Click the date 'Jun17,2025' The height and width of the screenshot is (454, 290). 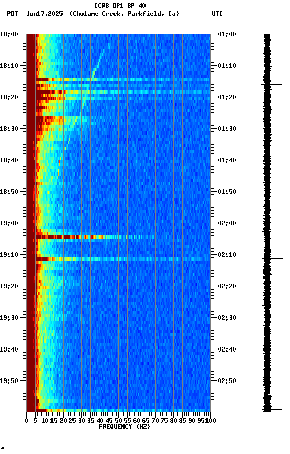(x=44, y=14)
